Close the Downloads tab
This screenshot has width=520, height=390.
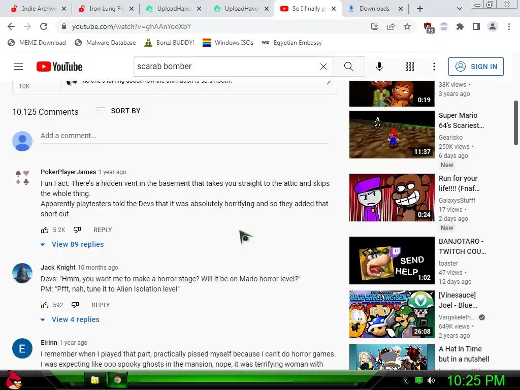coord(401,9)
